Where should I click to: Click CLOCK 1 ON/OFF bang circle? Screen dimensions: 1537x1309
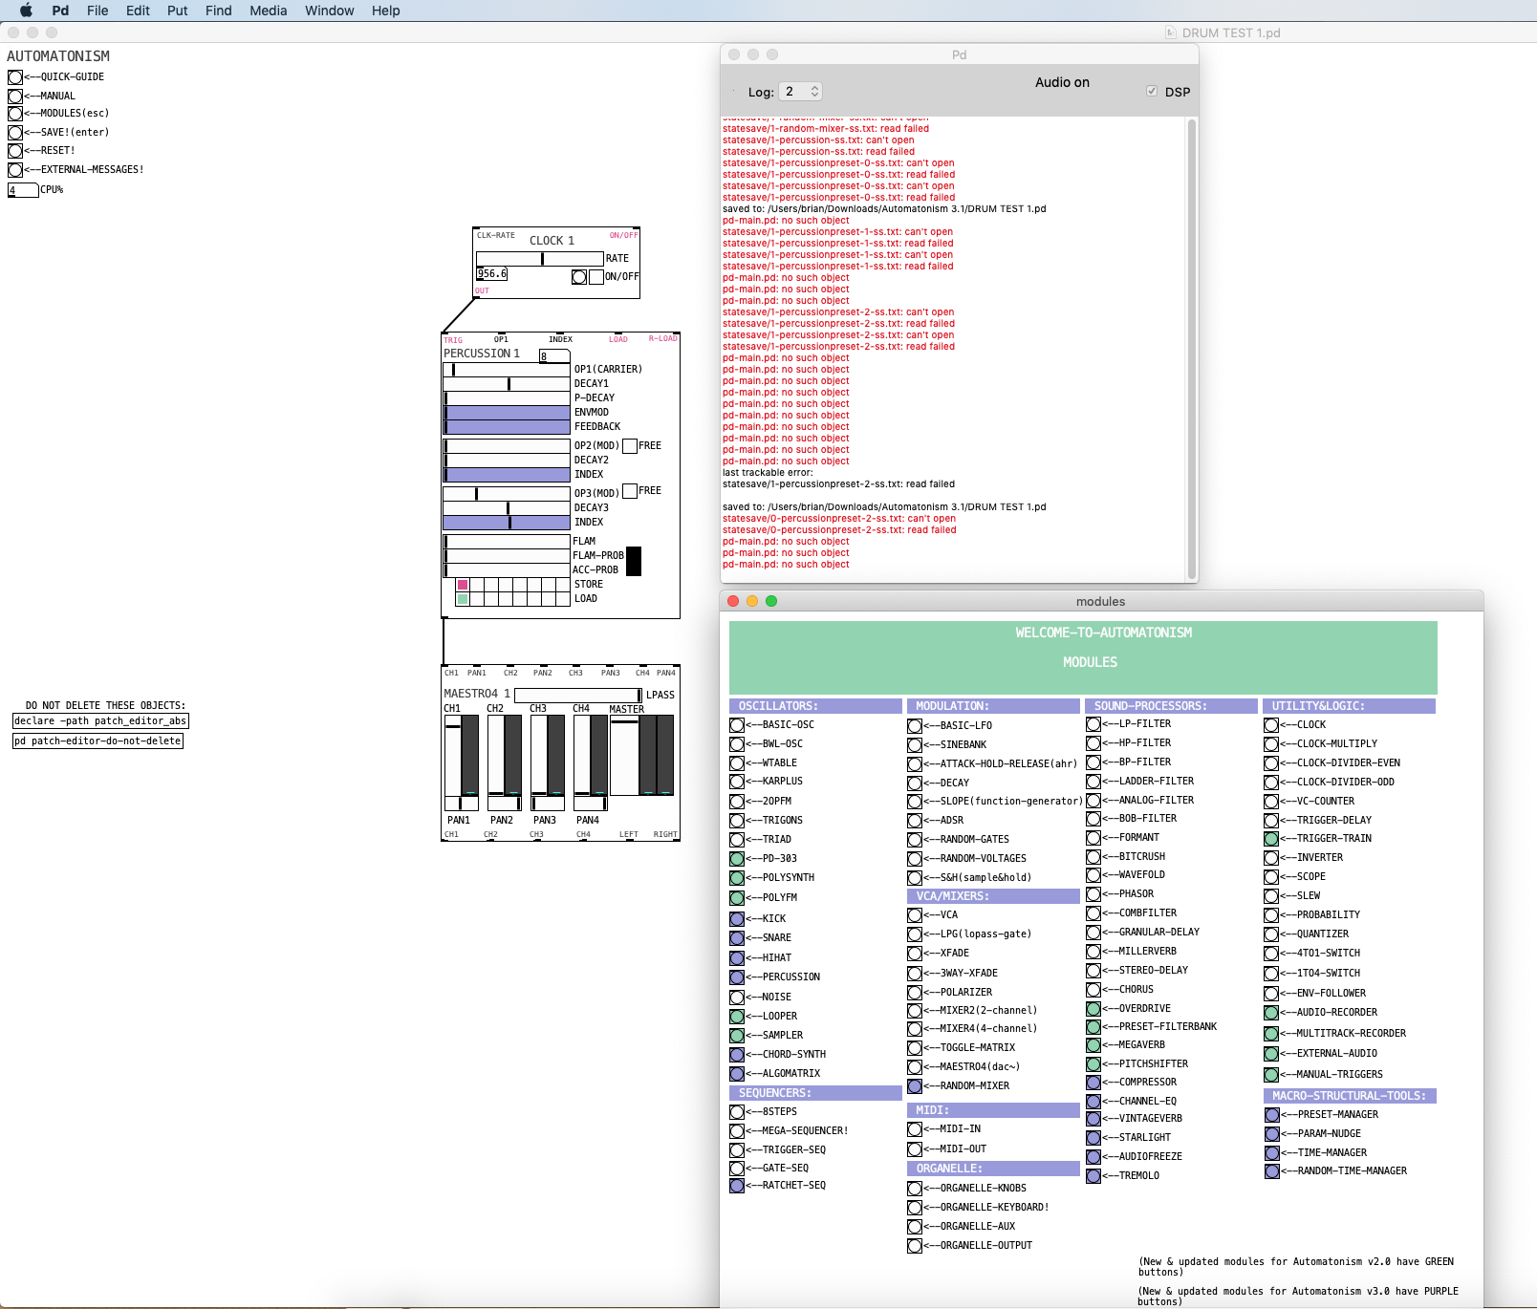pos(579,277)
